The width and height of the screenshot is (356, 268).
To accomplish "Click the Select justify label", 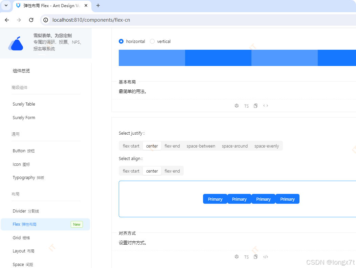I will (x=132, y=133).
